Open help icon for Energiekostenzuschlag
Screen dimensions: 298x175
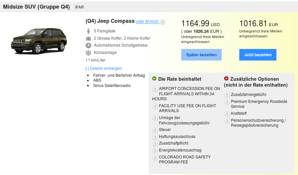click(x=155, y=151)
